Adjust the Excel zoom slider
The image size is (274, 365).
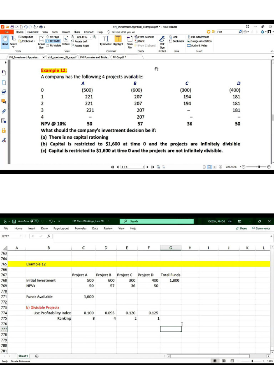253,361
